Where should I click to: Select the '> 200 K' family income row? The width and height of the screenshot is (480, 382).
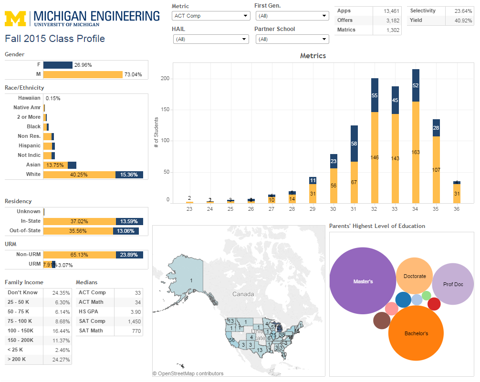coord(38,359)
